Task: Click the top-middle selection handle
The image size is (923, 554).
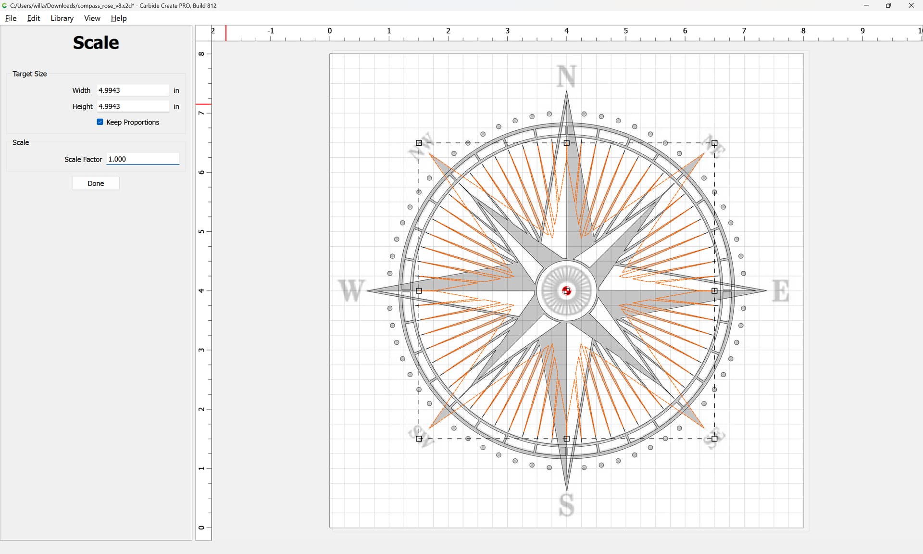Action: coord(566,143)
